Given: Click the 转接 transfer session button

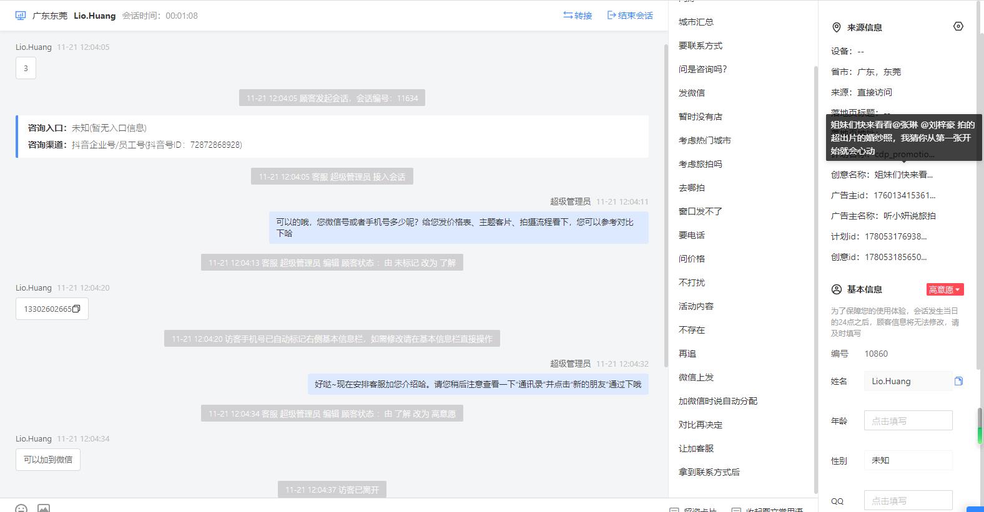Looking at the screenshot, I should tap(578, 16).
